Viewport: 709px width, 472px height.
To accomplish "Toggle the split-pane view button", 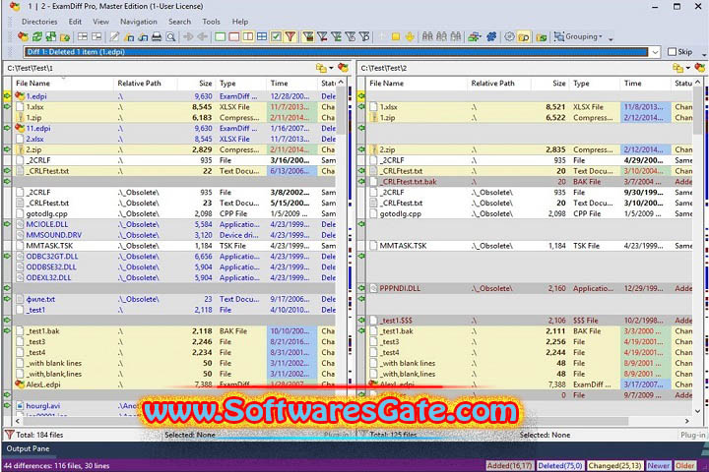I will click(248, 36).
